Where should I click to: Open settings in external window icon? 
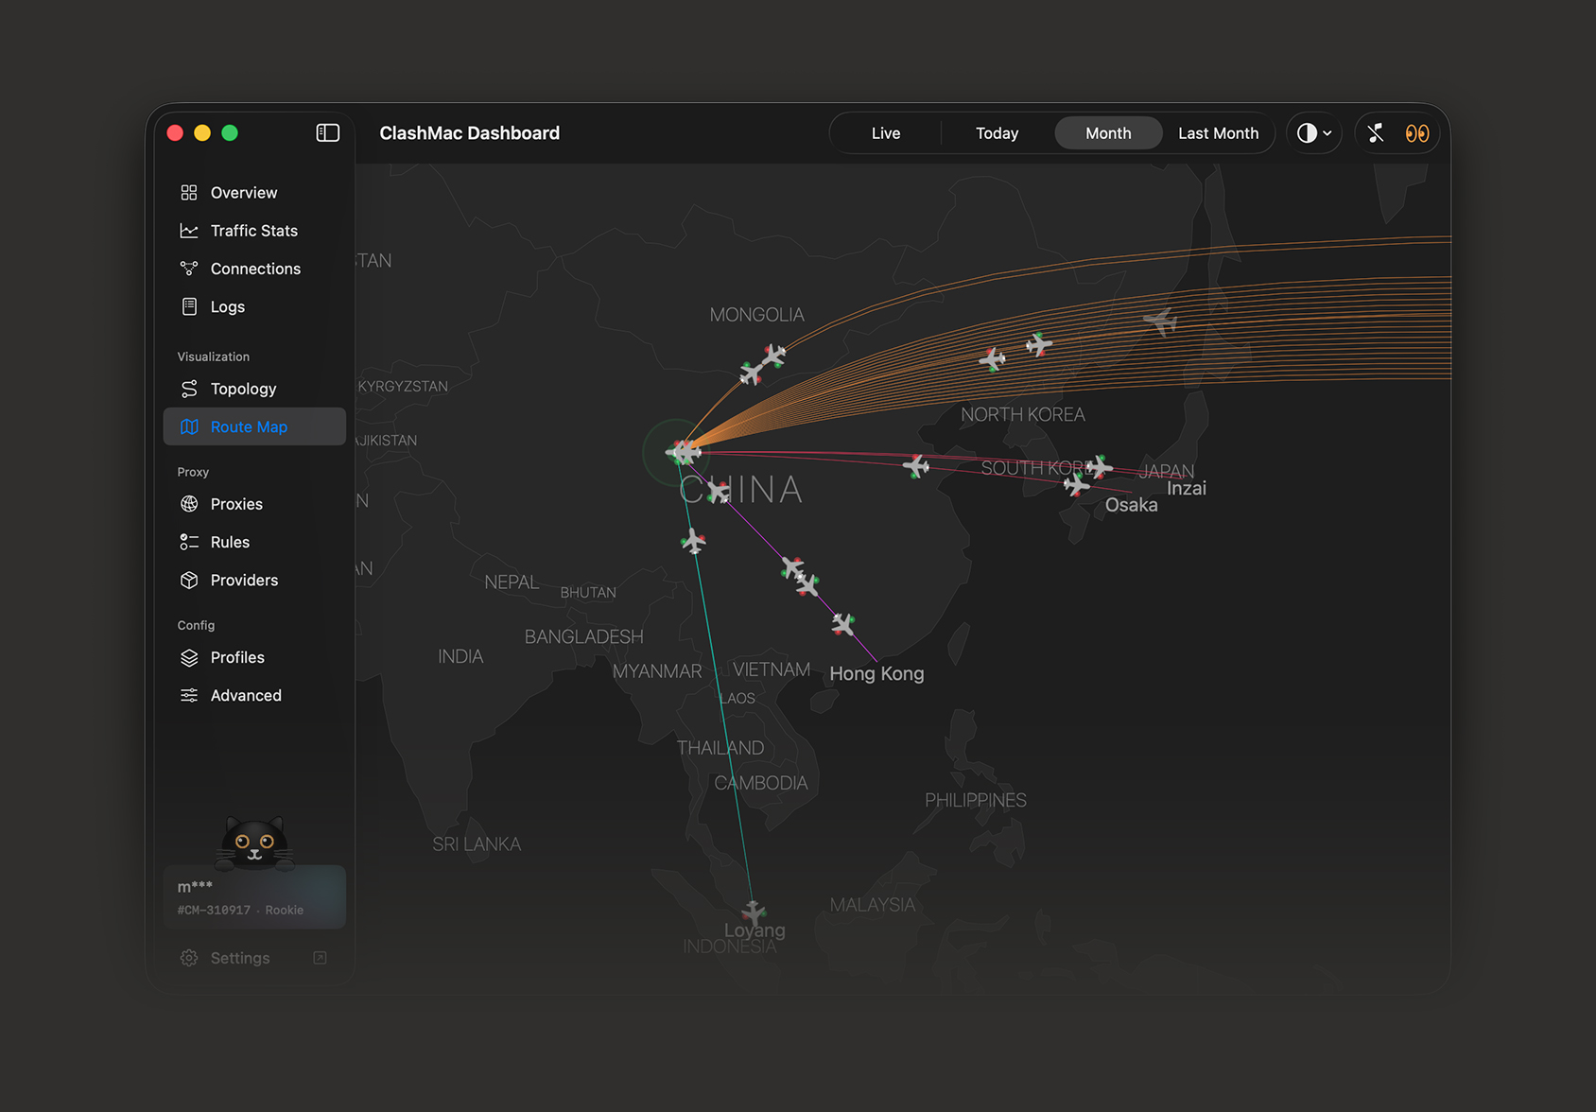tap(320, 958)
